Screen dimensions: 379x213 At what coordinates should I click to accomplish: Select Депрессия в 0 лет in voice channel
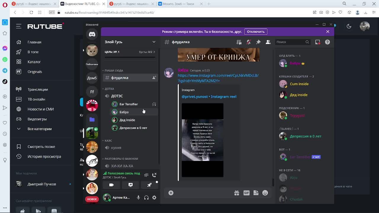point(134,128)
